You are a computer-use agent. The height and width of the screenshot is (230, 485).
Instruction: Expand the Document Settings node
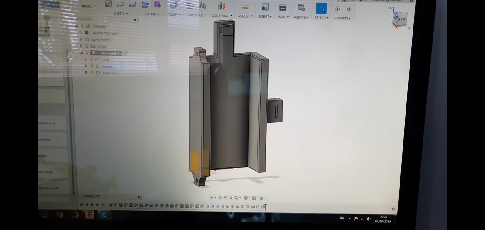81,32
